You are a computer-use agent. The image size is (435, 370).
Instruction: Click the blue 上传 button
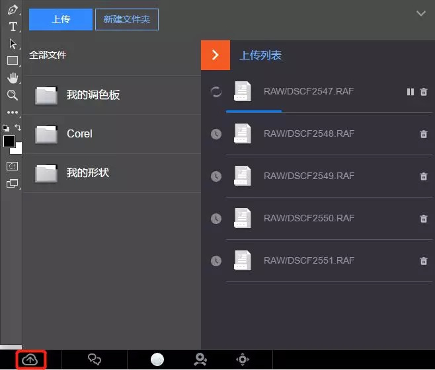tap(61, 19)
